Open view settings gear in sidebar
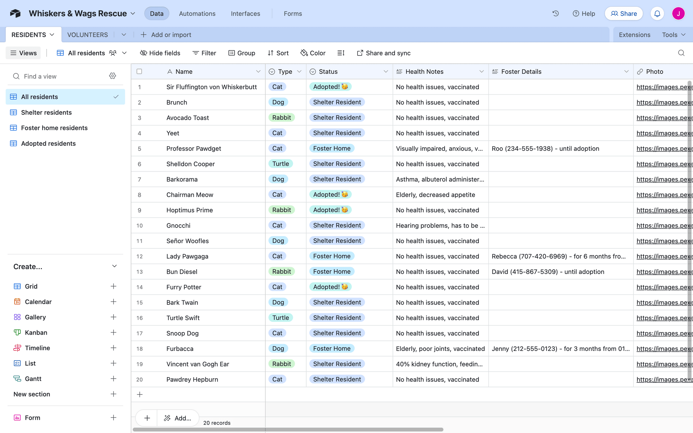 [x=113, y=76]
